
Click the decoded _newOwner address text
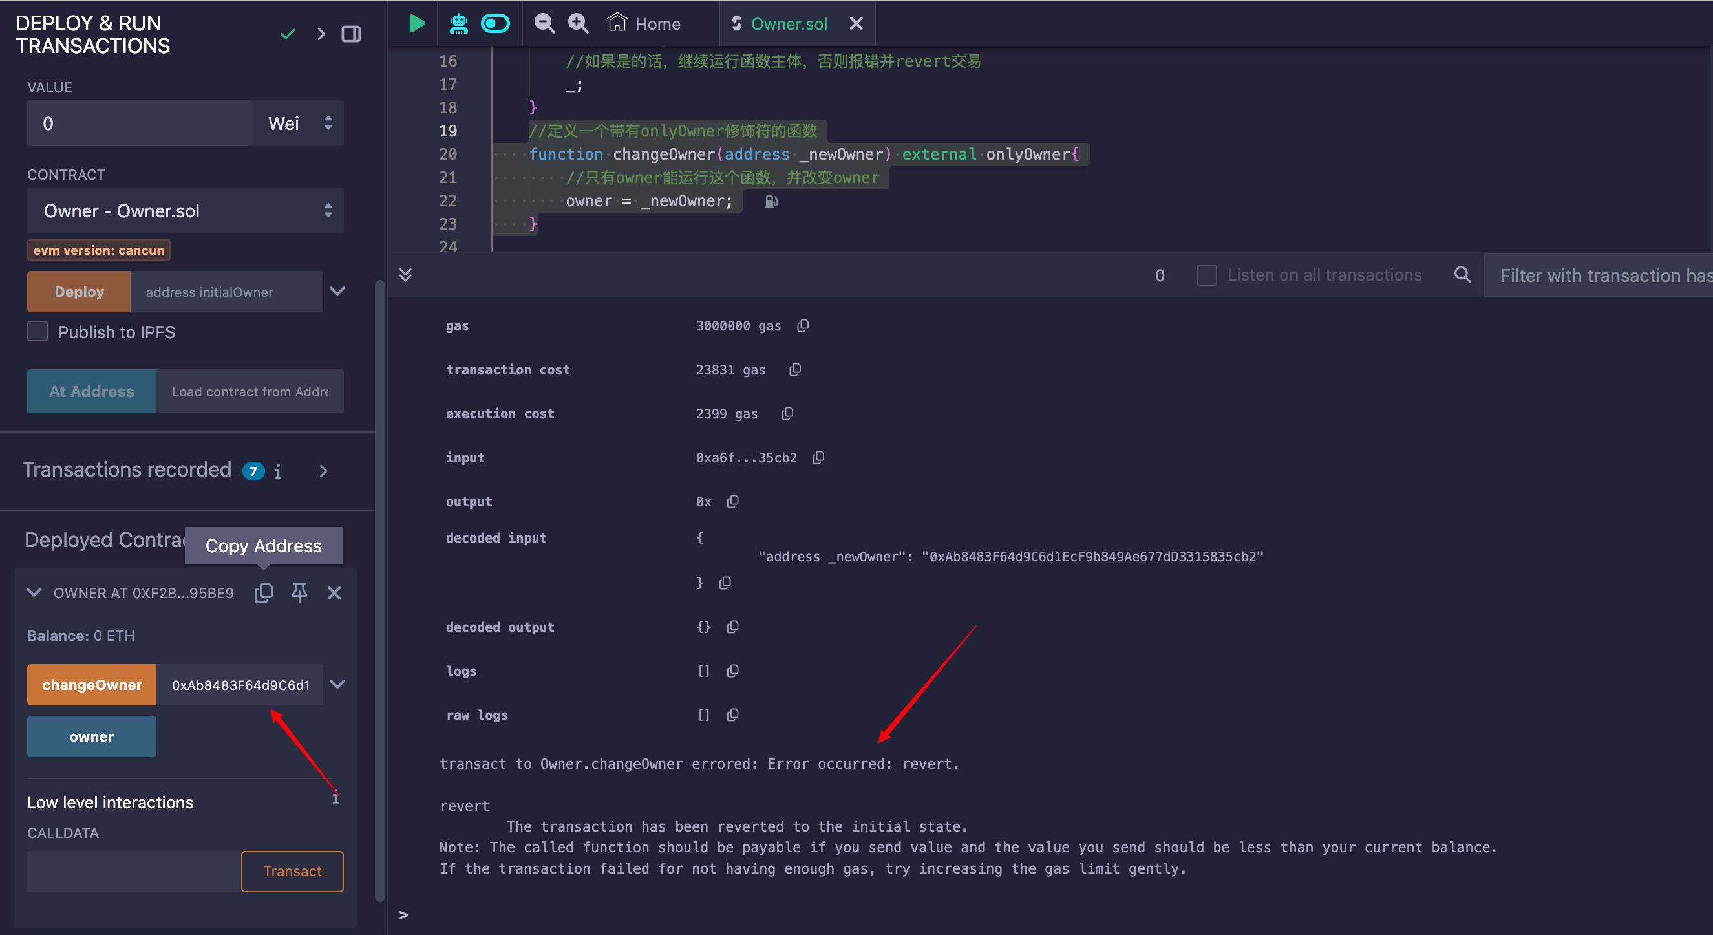click(x=1092, y=557)
